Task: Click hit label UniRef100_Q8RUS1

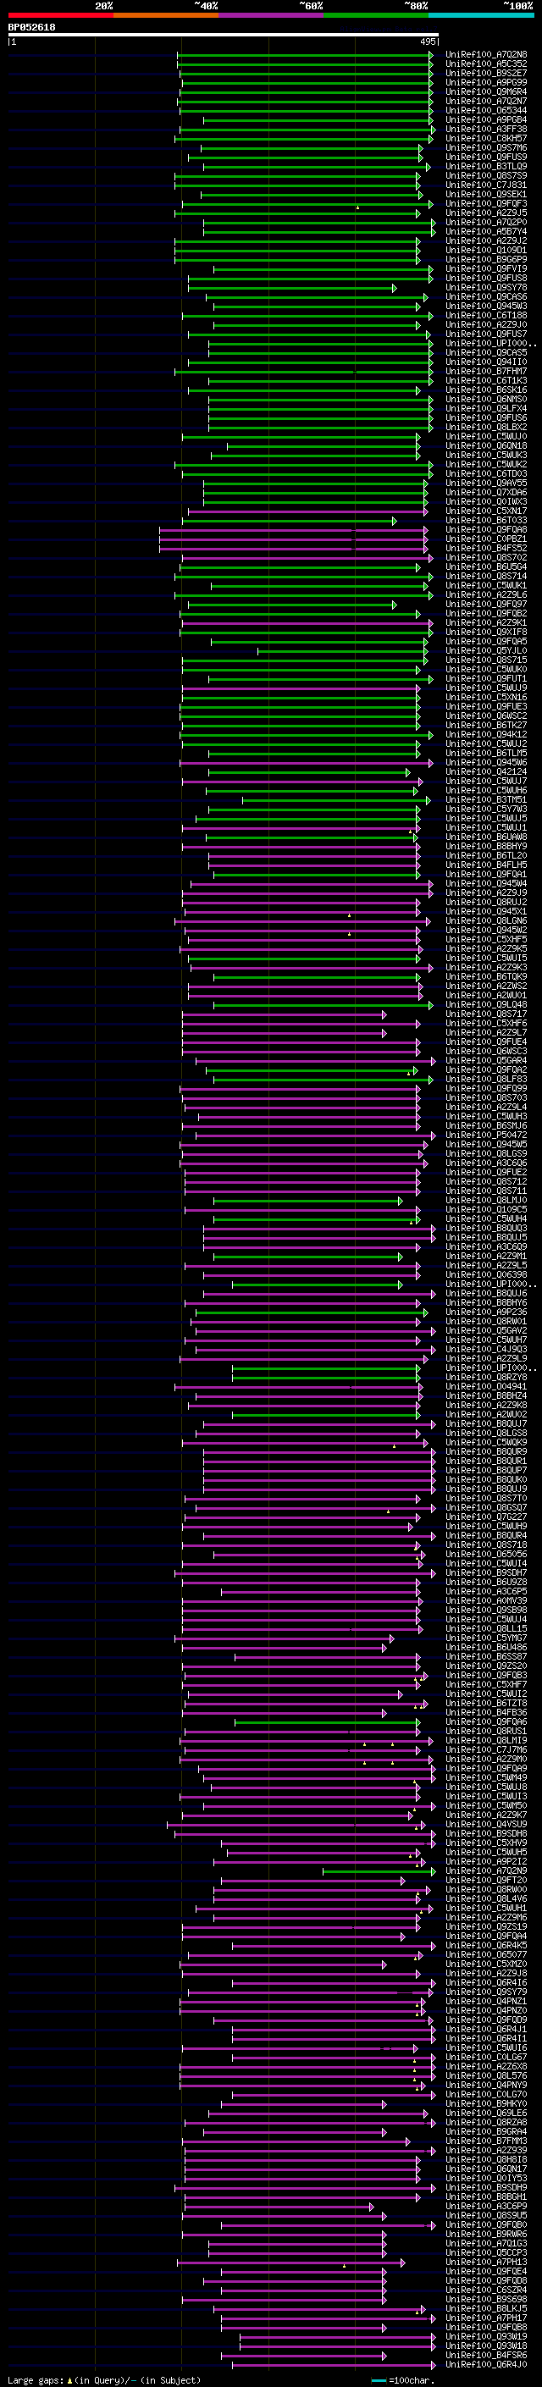Action: point(486,1731)
